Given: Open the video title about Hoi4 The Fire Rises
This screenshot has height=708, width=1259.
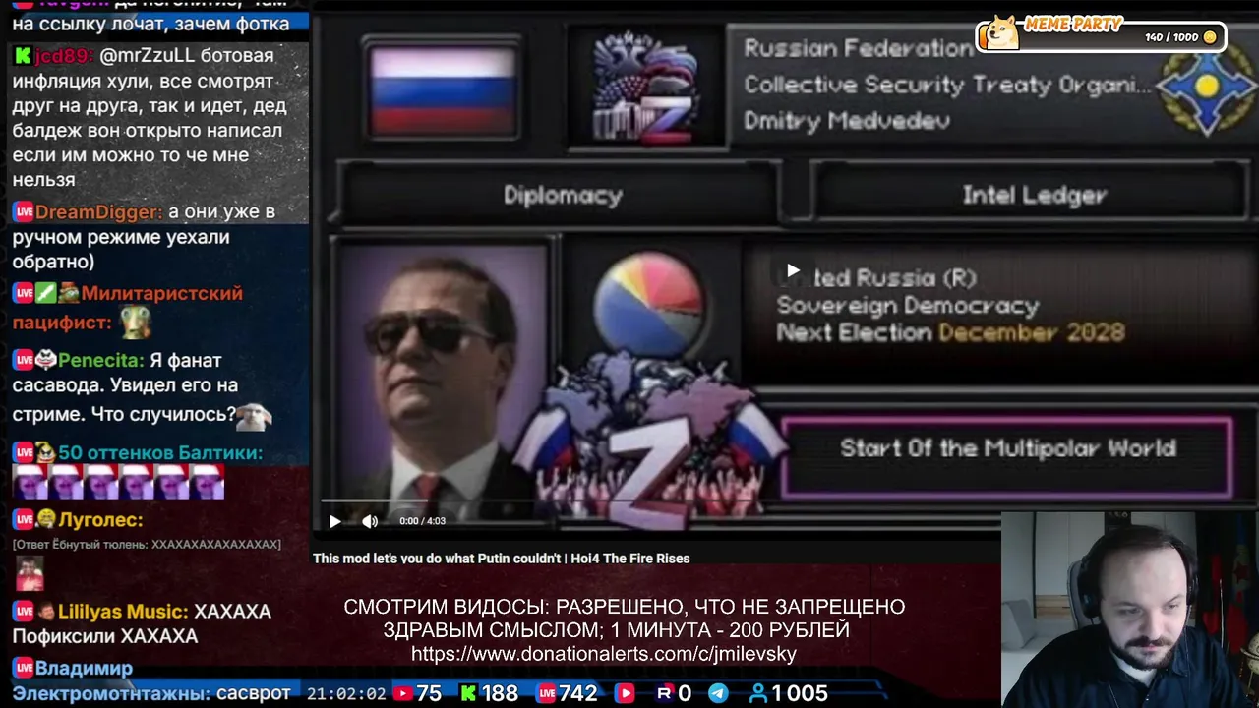Looking at the screenshot, I should [x=501, y=559].
